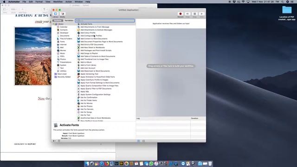Select 'Add Grid to PDF Documents' action
Viewport: 297px width, 167px height.
[x=106, y=45]
